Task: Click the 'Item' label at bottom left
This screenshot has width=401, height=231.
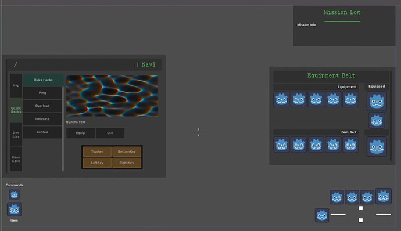Action: coord(14,221)
